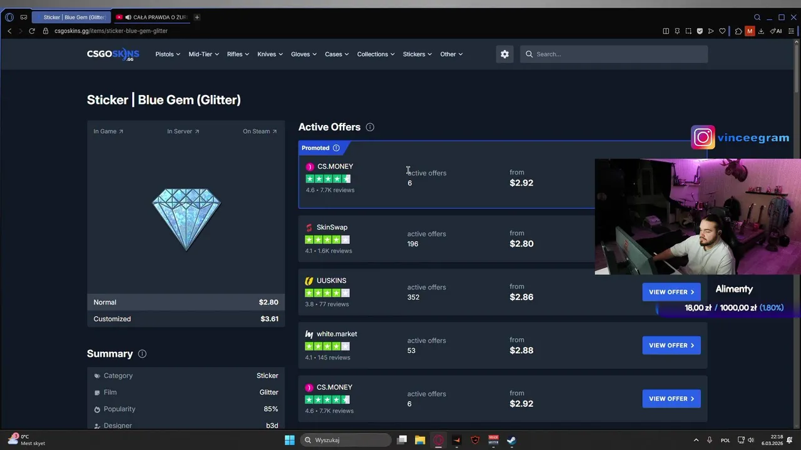Reload the page with the refresh icon
Viewport: 801px width, 450px height.
click(32, 31)
